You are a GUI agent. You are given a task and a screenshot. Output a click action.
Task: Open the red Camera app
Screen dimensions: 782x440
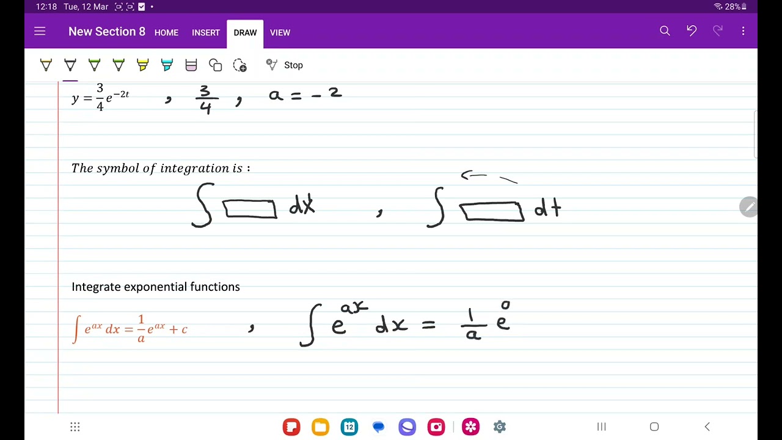[x=436, y=427]
